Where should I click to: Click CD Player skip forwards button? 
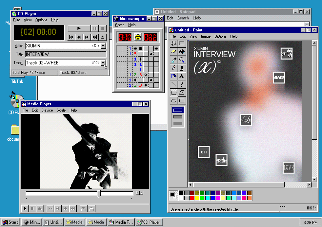coord(87,37)
